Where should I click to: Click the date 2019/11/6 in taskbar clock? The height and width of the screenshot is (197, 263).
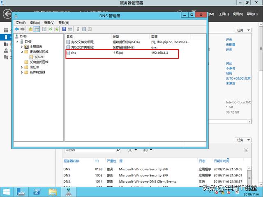pyautogui.click(x=251, y=194)
